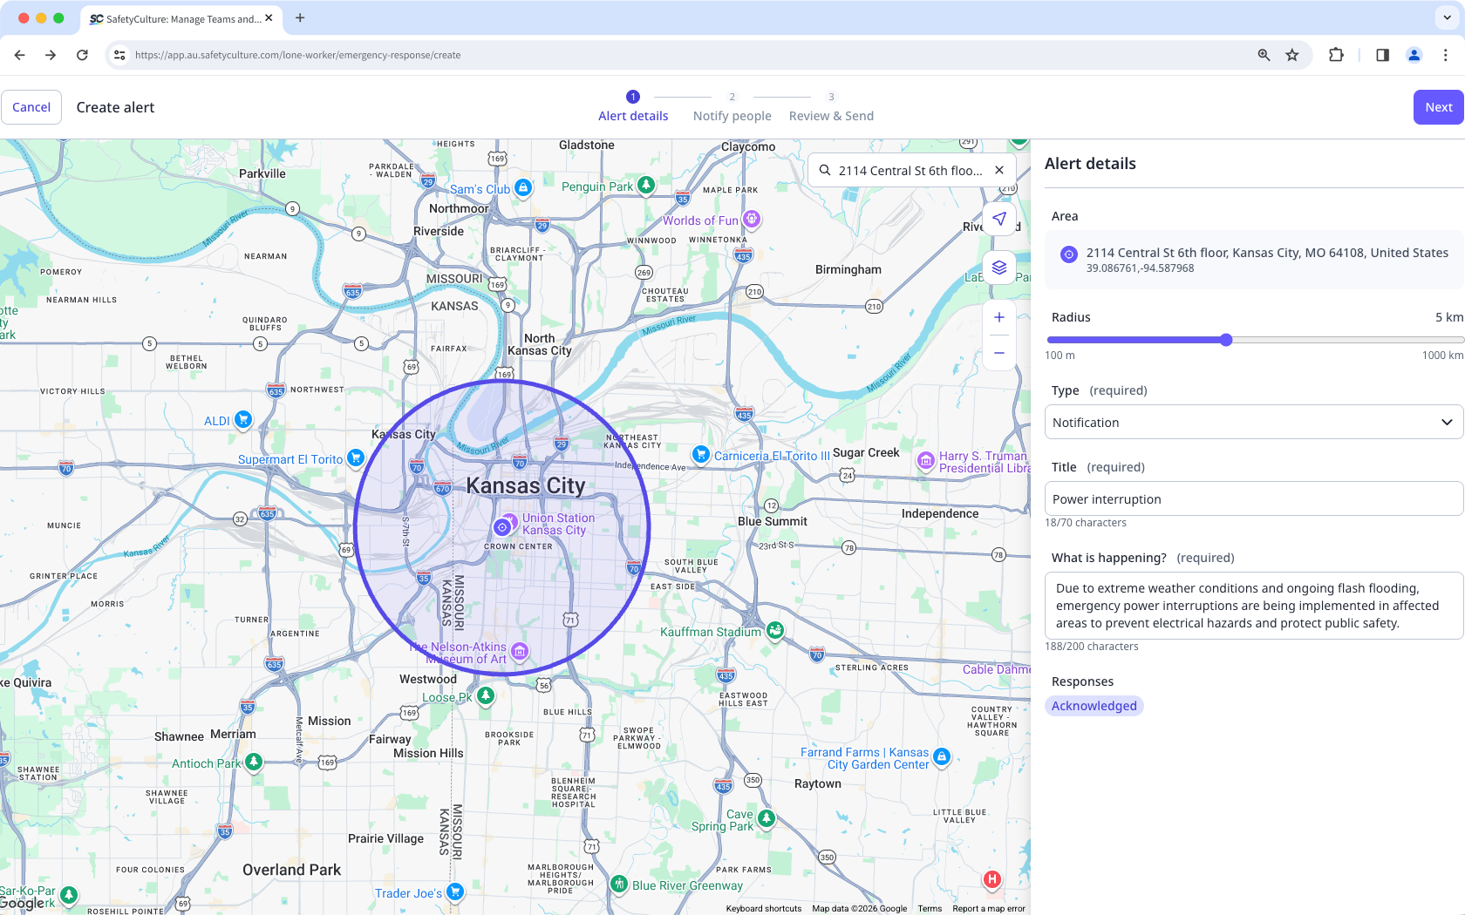The image size is (1465, 915).
Task: Edit the Title field Power interruption
Action: click(x=1254, y=498)
